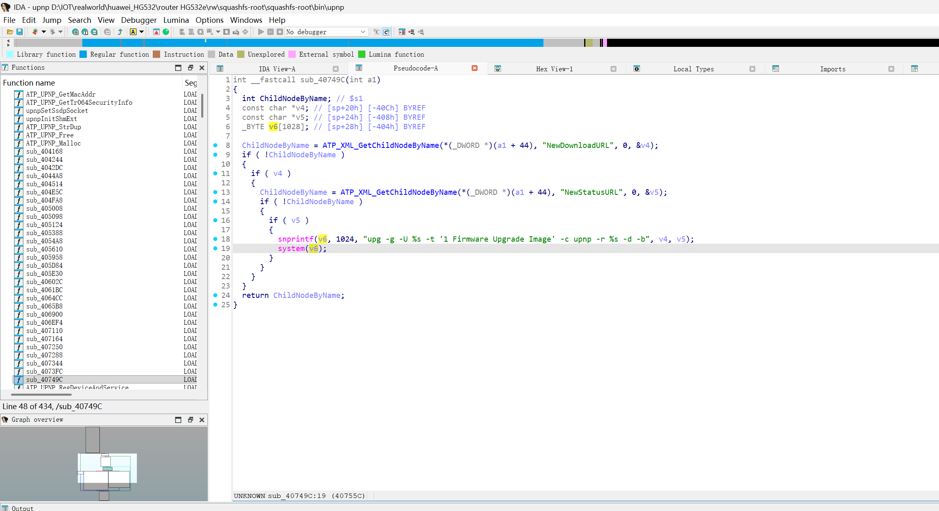Viewport: 939px width, 511px height.
Task: Expand the jump back history arrow
Action: (x=44, y=32)
